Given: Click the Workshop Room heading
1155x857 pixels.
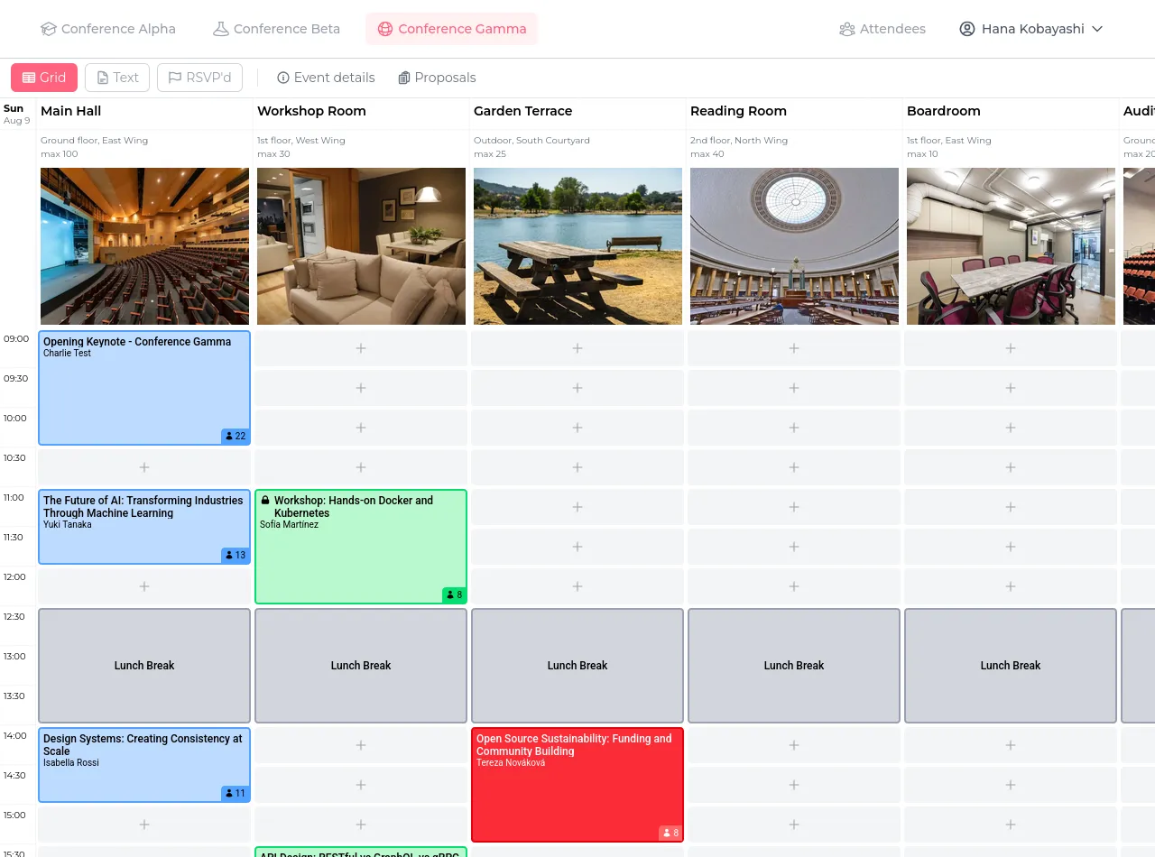Looking at the screenshot, I should coord(311,111).
